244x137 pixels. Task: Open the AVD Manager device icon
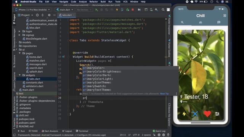pos(151,10)
